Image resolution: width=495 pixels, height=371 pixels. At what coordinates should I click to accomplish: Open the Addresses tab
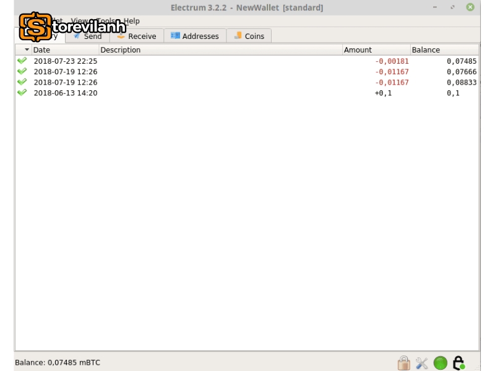point(195,36)
